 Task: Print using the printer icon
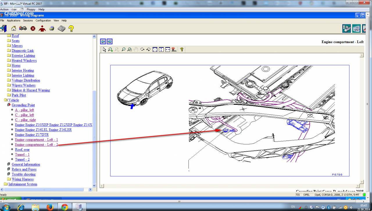click(52, 28)
